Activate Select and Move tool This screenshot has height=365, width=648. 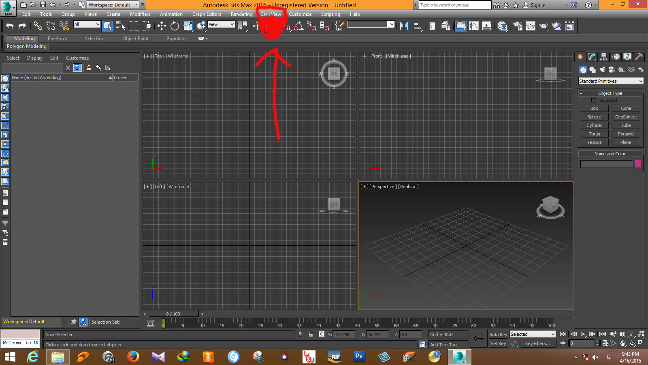click(x=162, y=26)
